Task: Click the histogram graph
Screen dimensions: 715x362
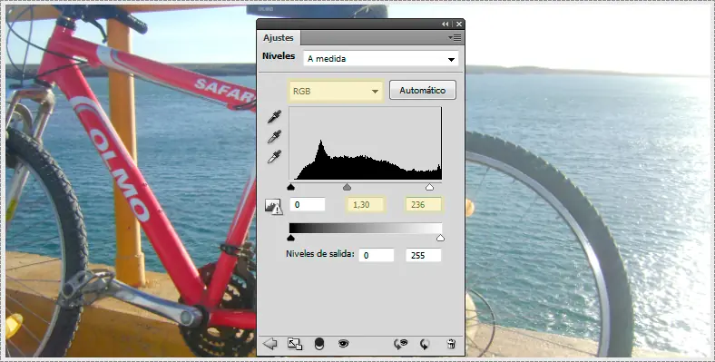Action: pos(366,143)
